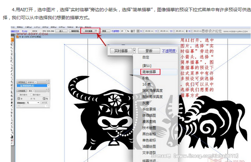Screen dimensions: 251x162
Task: Click the 嵌入 button
Action: [61, 31]
